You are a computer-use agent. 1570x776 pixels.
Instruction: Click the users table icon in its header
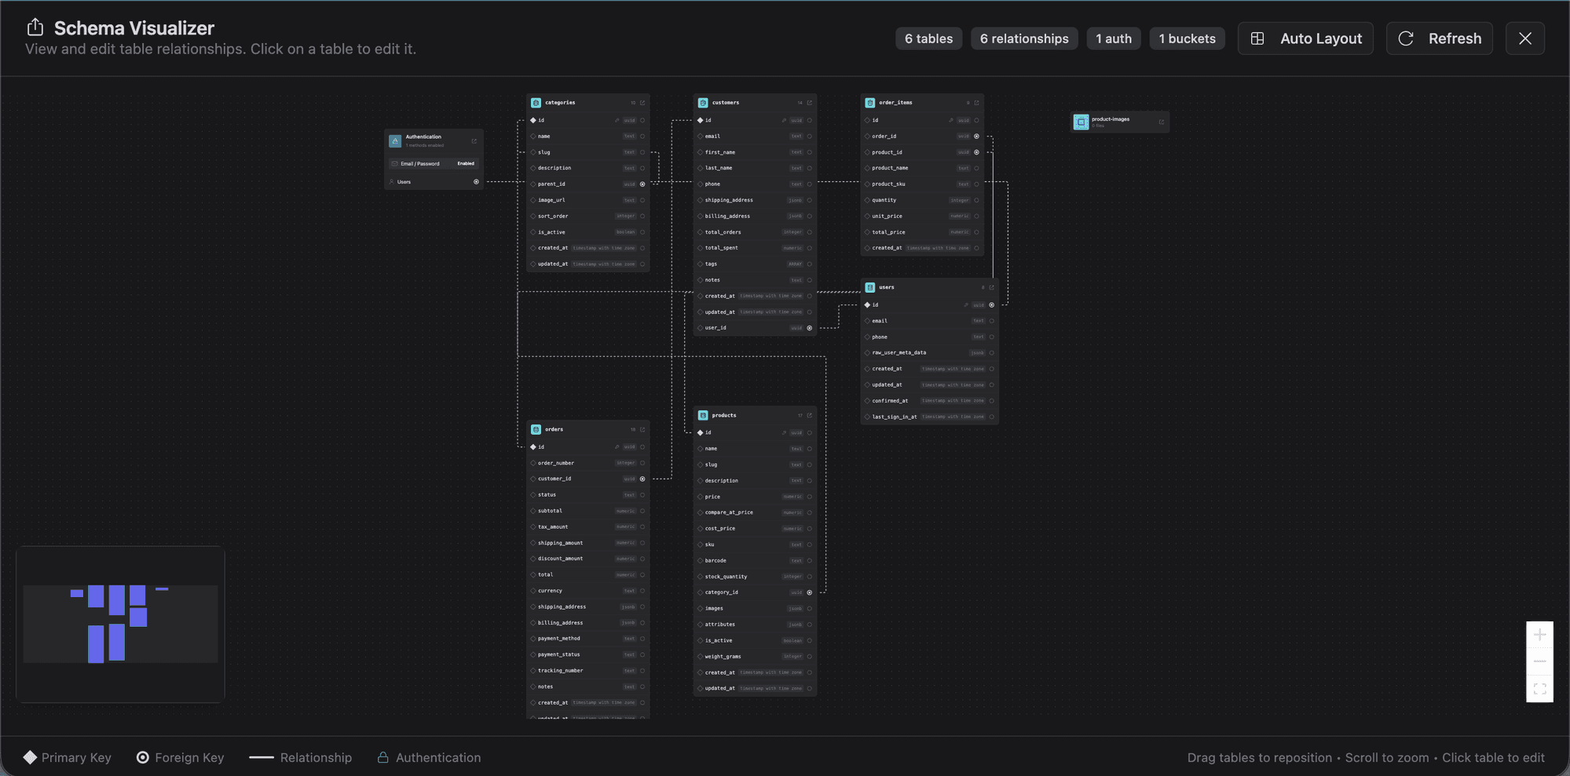(x=869, y=287)
